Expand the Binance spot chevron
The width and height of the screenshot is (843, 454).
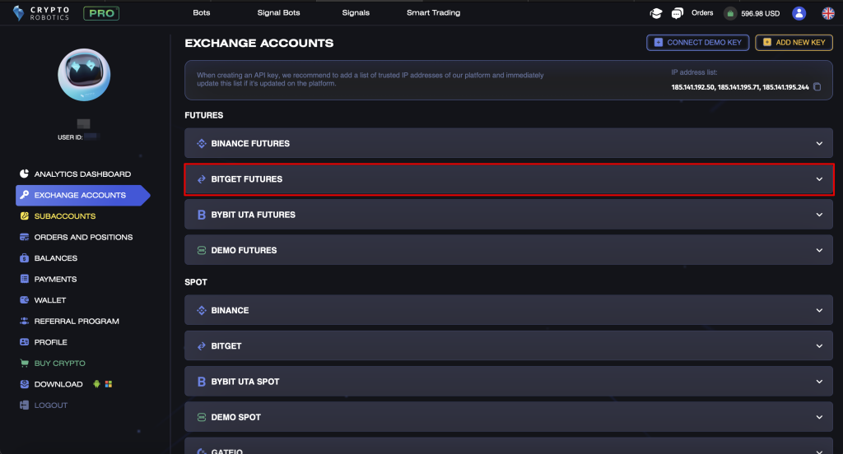click(819, 311)
